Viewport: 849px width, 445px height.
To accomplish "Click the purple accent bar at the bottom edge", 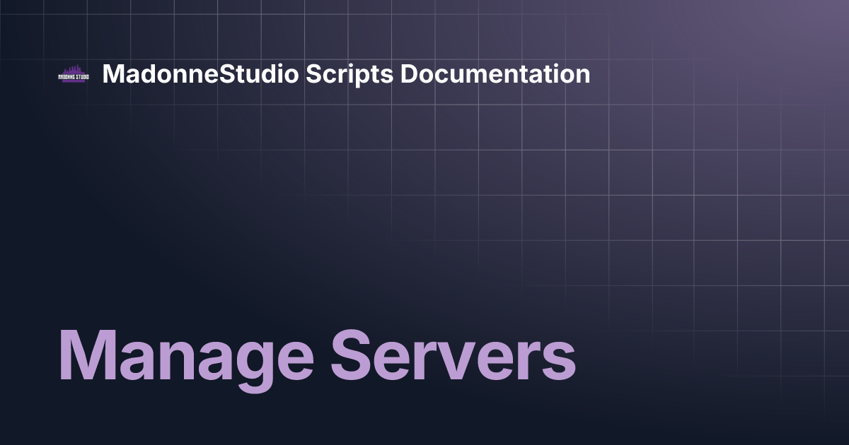I will coord(424,442).
